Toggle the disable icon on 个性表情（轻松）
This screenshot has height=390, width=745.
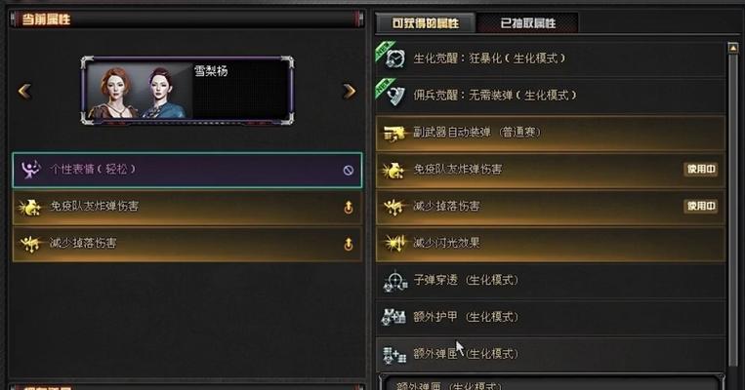(349, 170)
